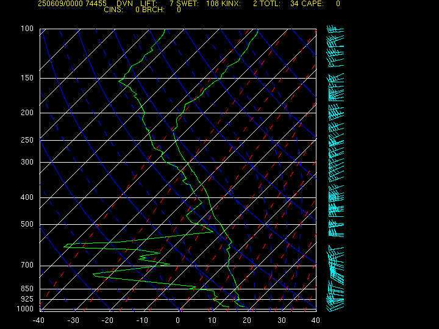Image resolution: width=439 pixels, height=329 pixels.
Task: Click the 100 mb pressure label
Action: pyautogui.click(x=27, y=29)
